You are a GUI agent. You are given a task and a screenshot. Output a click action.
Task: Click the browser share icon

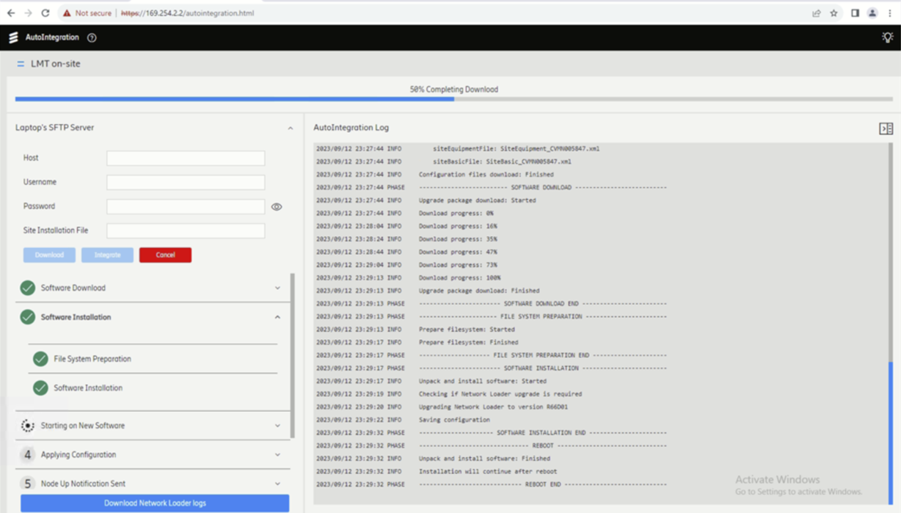(816, 13)
